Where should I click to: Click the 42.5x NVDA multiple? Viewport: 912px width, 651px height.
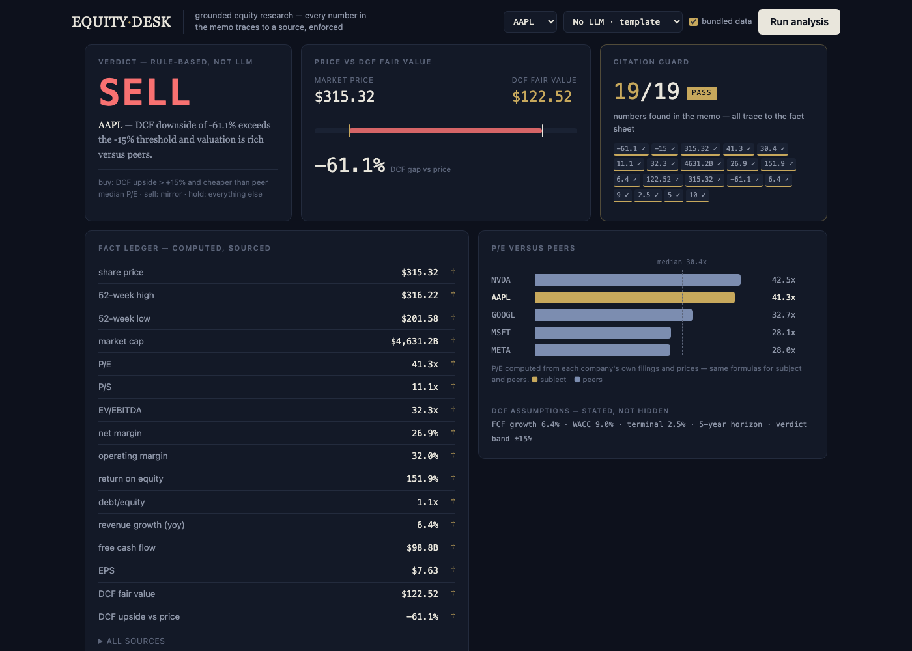pos(784,280)
